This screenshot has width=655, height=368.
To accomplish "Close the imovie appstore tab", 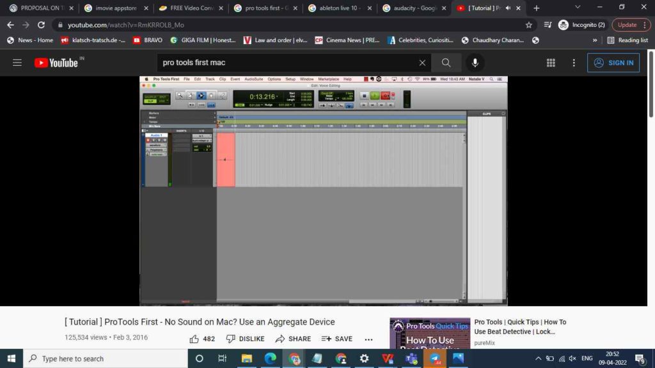I will 146,8.
